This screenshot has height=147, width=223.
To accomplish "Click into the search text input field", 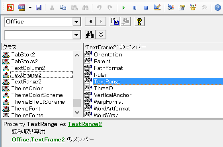I will coord(39,35).
